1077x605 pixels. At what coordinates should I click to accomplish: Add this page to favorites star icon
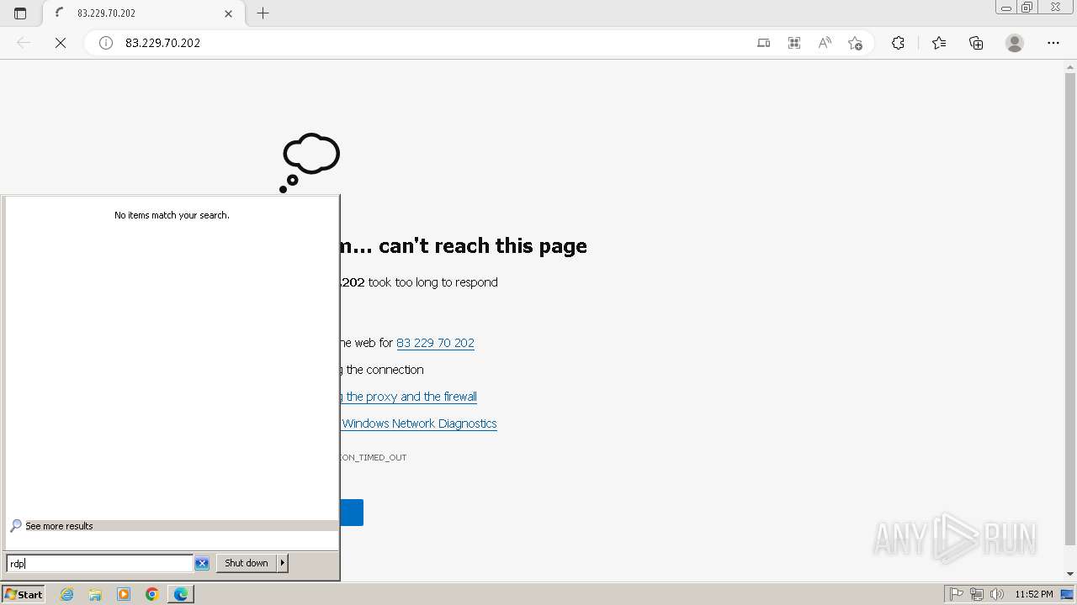(x=855, y=43)
